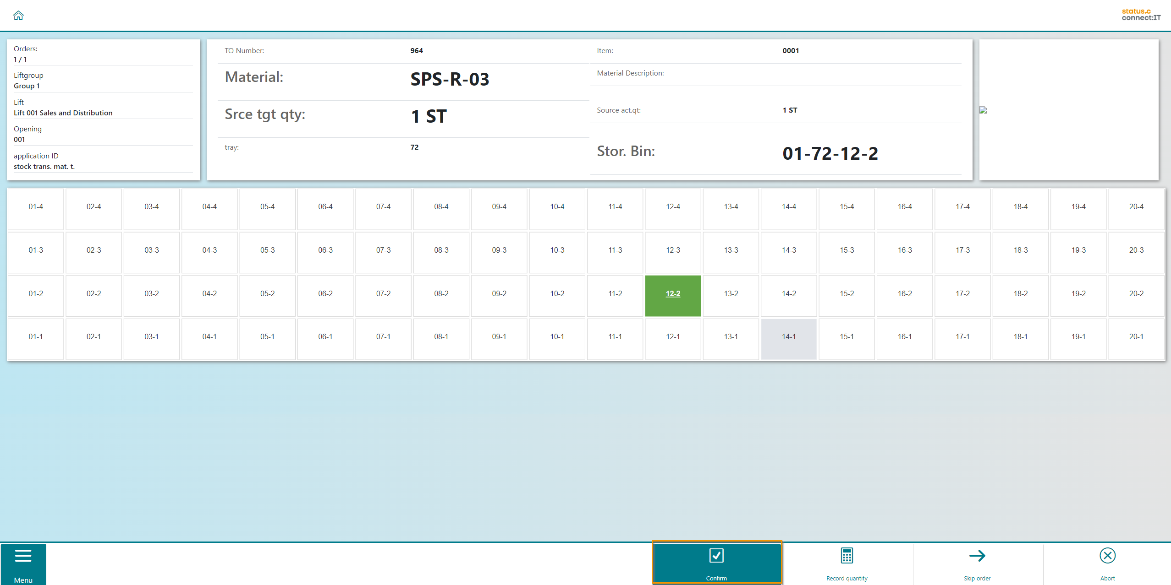Image resolution: width=1171 pixels, height=585 pixels.
Task: Open the hamburger Menu button
Action: click(23, 564)
